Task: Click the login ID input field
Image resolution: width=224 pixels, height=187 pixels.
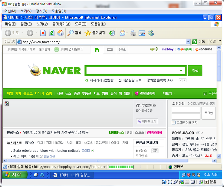Action: click(186, 110)
